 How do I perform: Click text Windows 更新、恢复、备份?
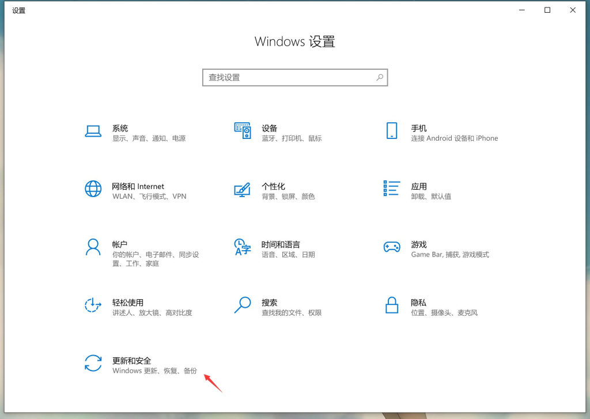pos(154,371)
